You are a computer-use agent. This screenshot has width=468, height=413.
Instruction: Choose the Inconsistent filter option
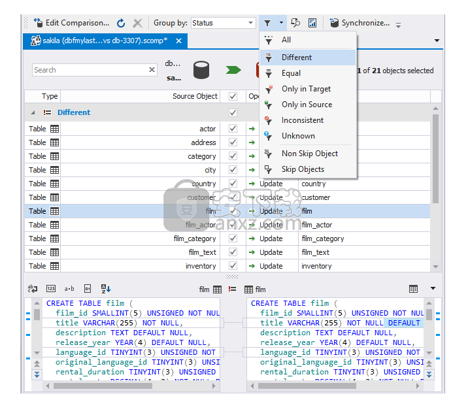click(308, 120)
